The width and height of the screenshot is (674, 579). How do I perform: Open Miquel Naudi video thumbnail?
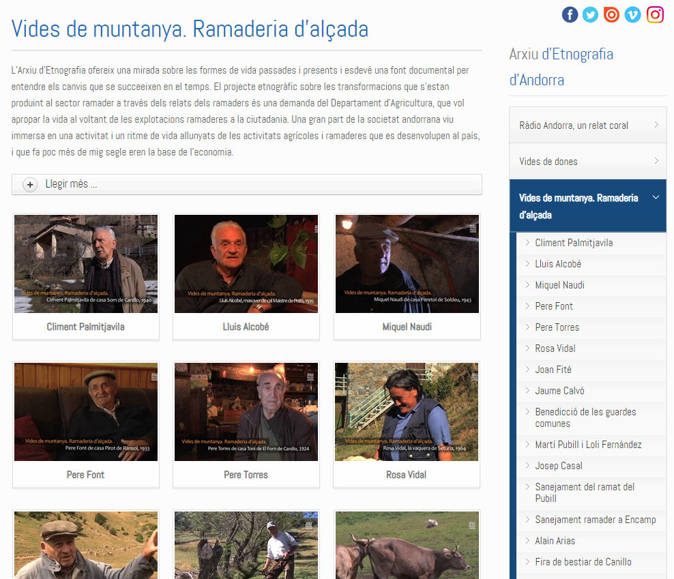click(407, 264)
